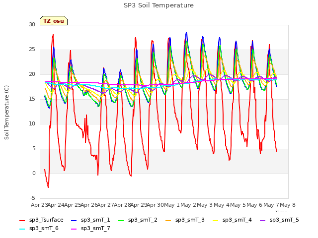Toggle the sp3_smT_5 legend entry

click(x=279, y=220)
